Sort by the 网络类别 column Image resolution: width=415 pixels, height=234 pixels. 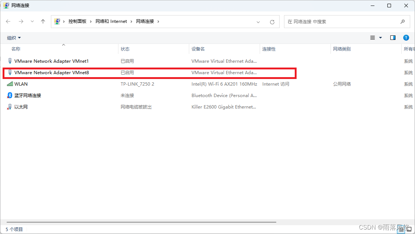(x=342, y=49)
